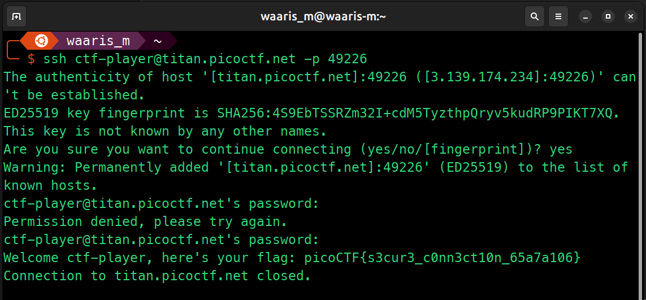Click the dollar sign prompt symbol
The height and width of the screenshot is (300, 646).
pos(31,59)
